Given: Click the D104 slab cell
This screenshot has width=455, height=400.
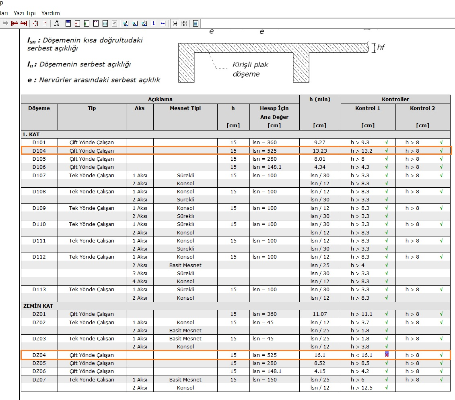Looking at the screenshot, I should click(x=39, y=151).
